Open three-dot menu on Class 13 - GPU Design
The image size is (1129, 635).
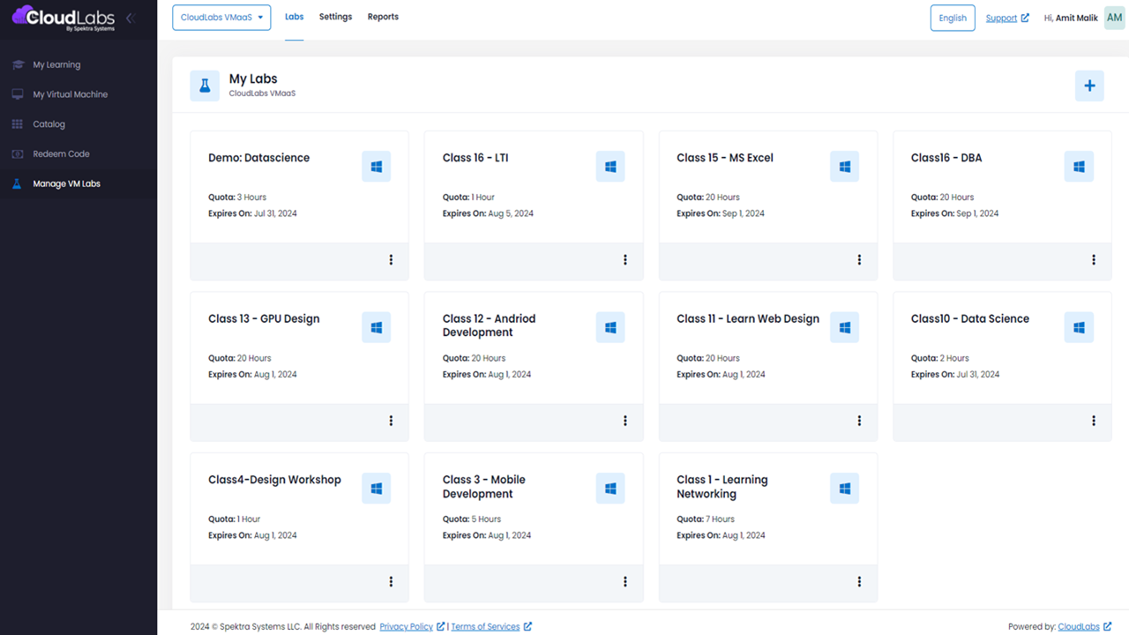(391, 421)
